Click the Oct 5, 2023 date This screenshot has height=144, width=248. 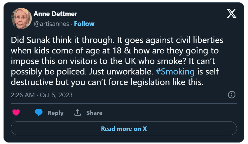tap(56, 95)
